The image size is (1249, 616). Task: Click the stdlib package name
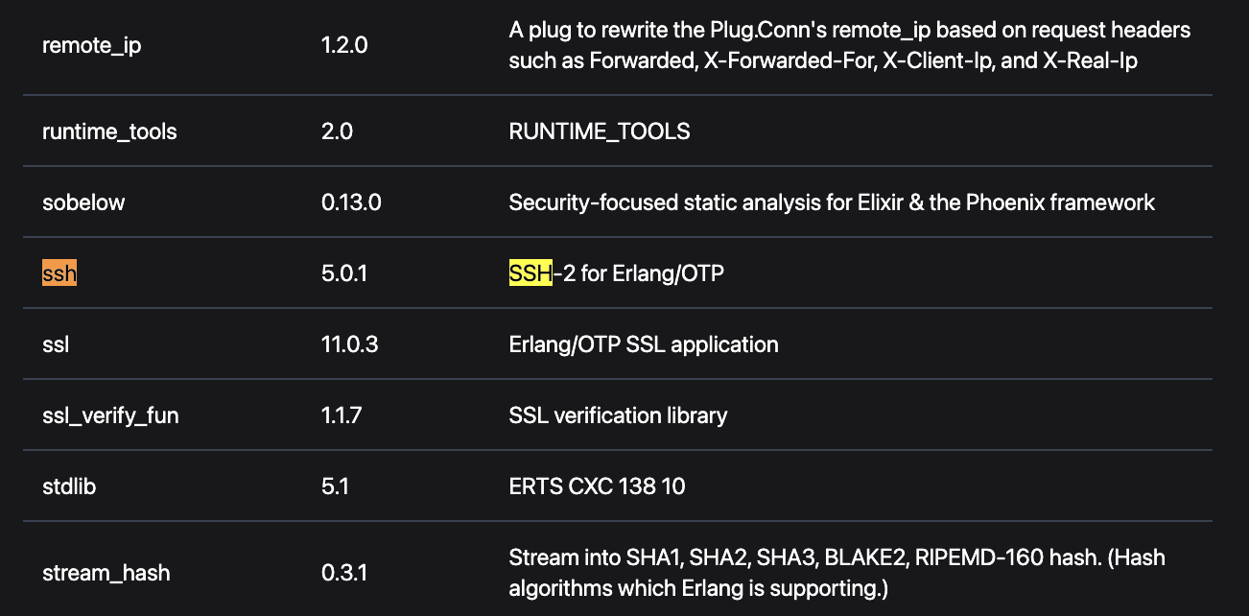click(69, 486)
